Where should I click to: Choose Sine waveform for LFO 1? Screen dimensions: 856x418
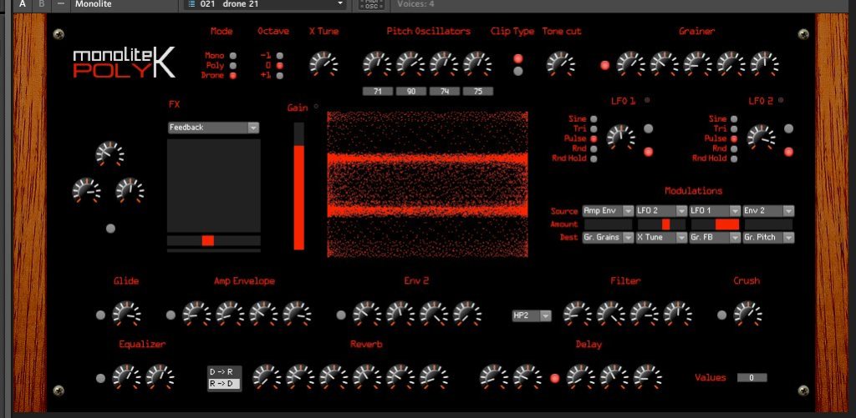(x=594, y=118)
